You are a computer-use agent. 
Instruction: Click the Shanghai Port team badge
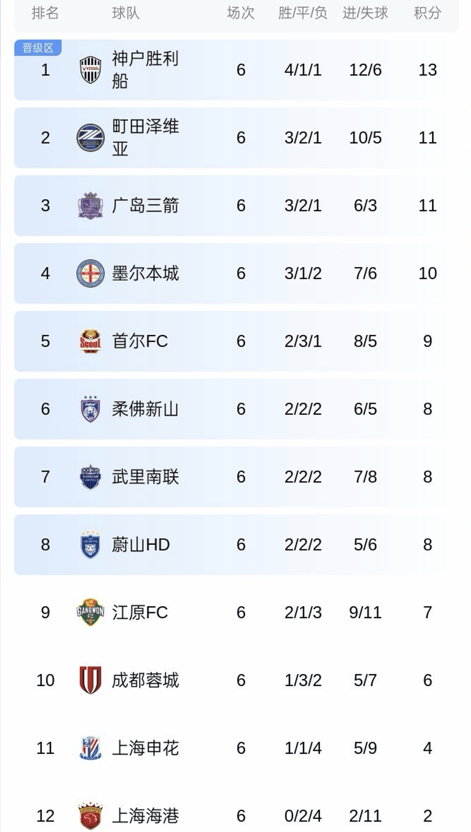pos(90,816)
